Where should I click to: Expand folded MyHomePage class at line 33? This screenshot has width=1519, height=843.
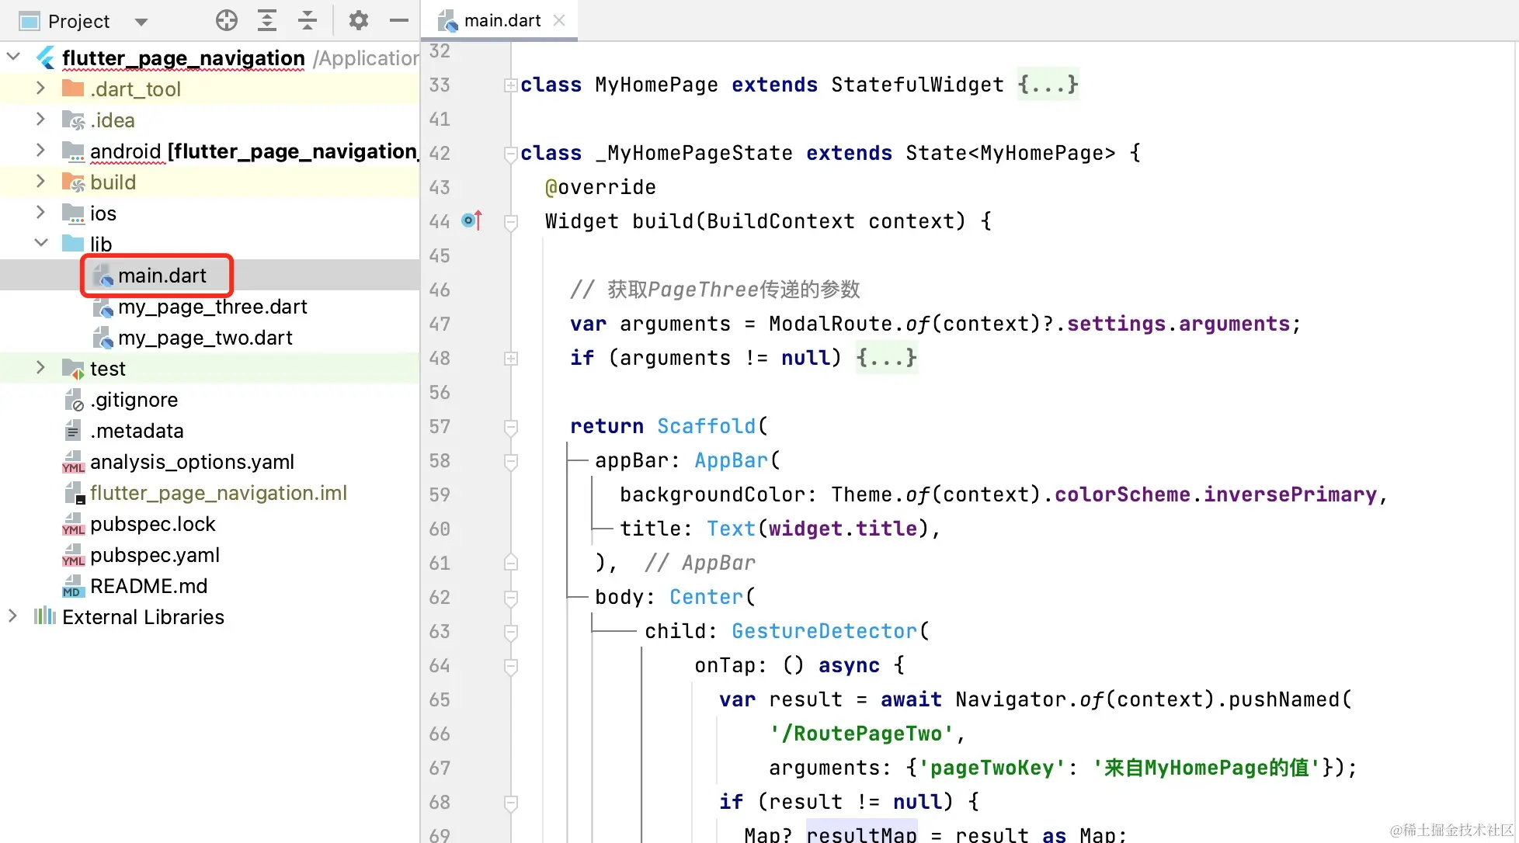pyautogui.click(x=510, y=85)
